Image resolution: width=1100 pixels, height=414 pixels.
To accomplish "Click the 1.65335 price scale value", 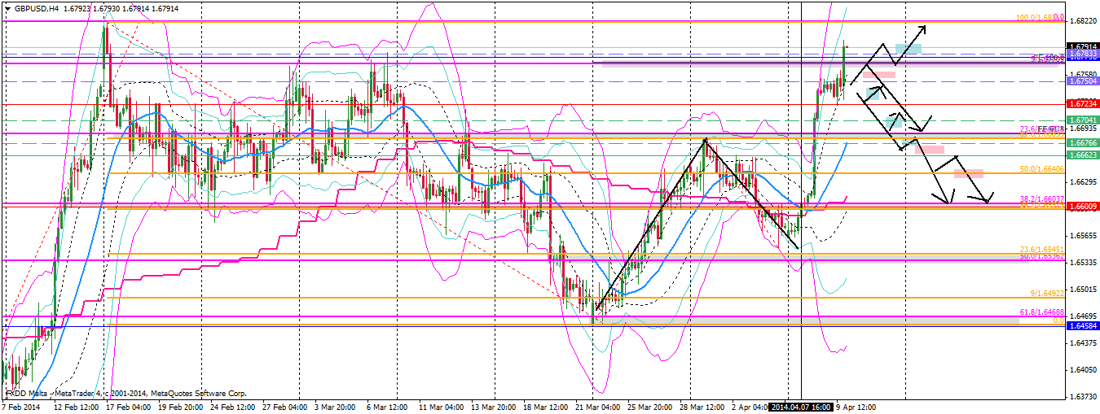I will (1084, 263).
